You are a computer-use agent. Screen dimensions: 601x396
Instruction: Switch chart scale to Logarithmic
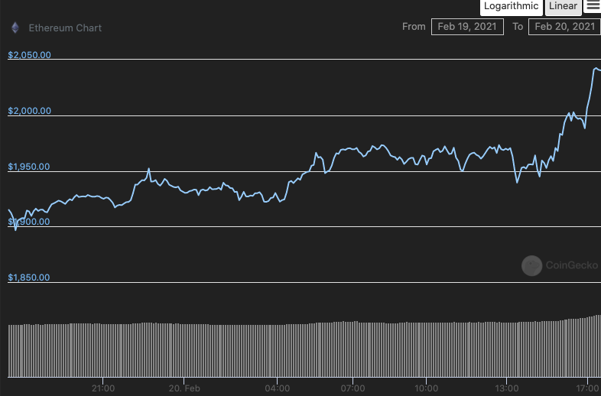click(511, 6)
